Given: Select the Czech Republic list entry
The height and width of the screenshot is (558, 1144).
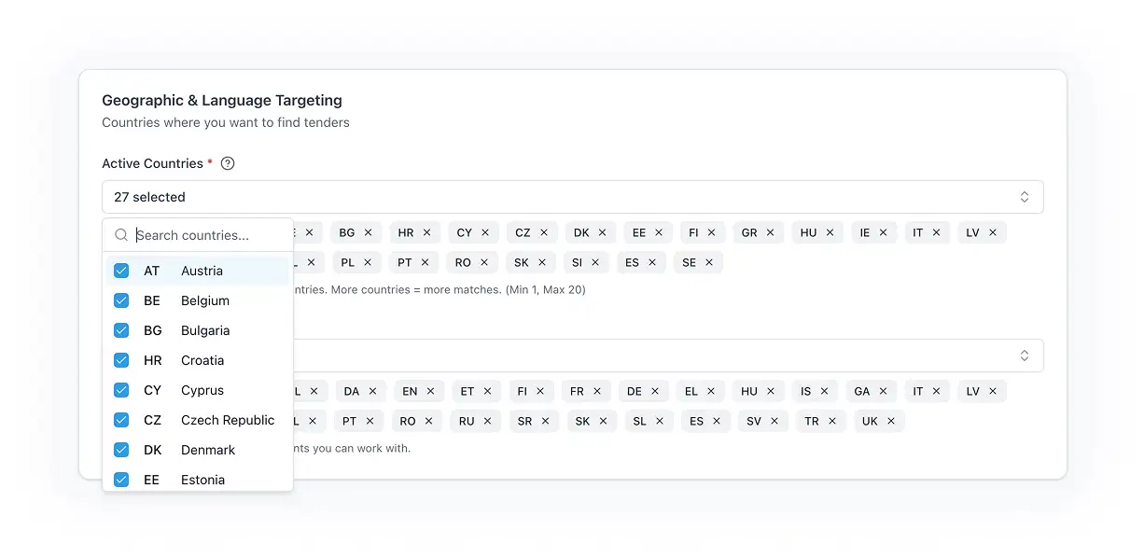Looking at the screenshot, I should point(228,420).
